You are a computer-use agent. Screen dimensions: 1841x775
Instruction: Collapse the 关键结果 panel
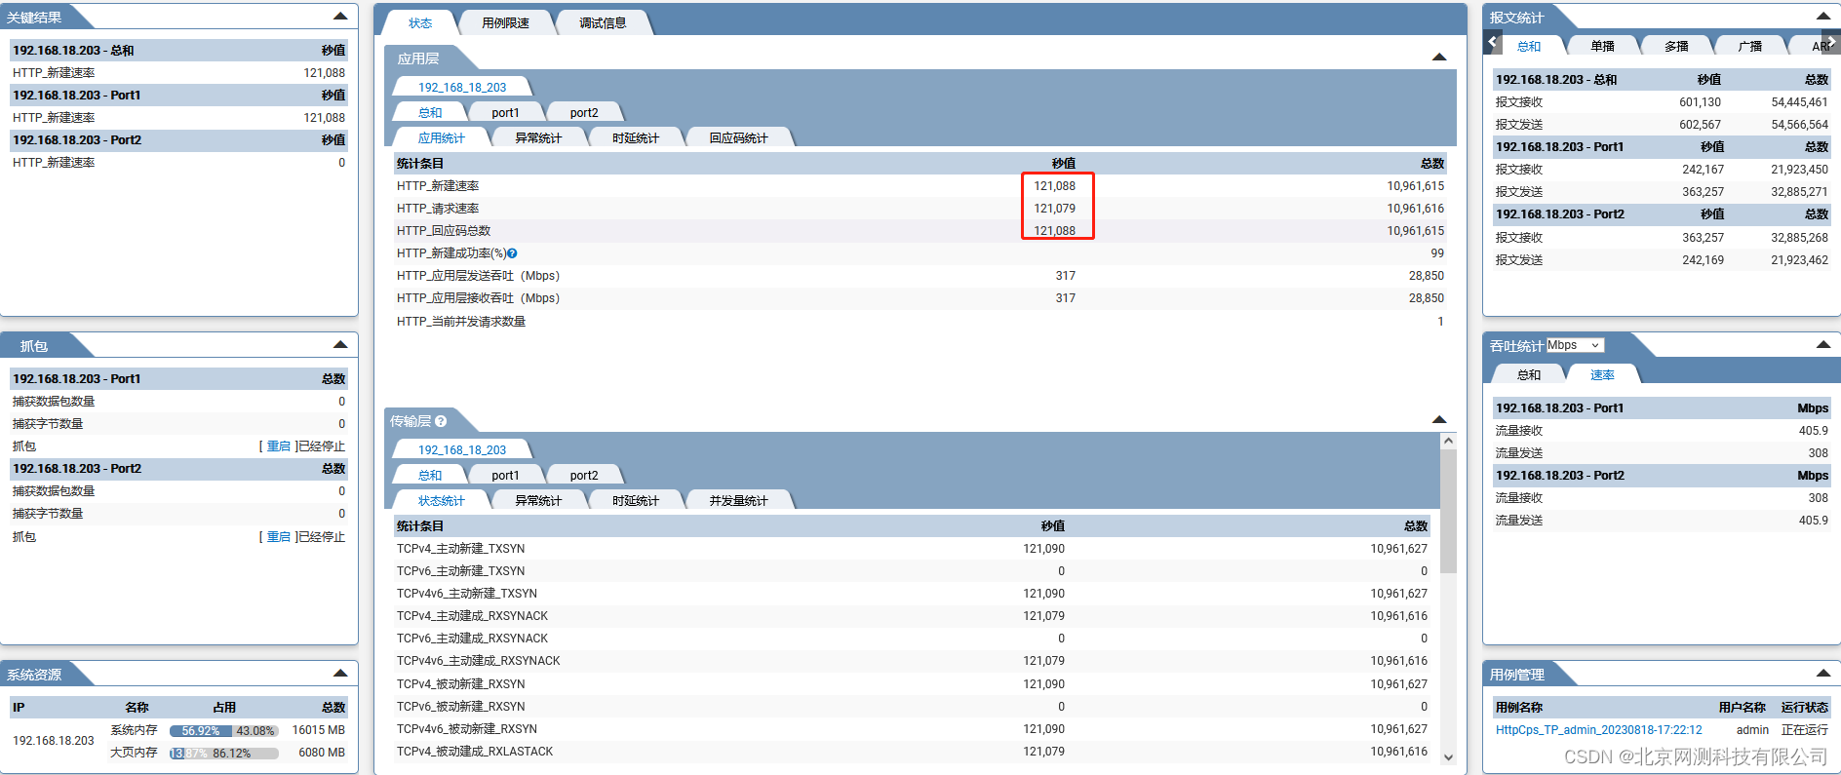340,16
